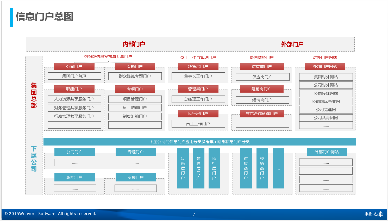Select 财务管理共享服务门户 item
This screenshot has width=388, height=221.
click(74, 108)
